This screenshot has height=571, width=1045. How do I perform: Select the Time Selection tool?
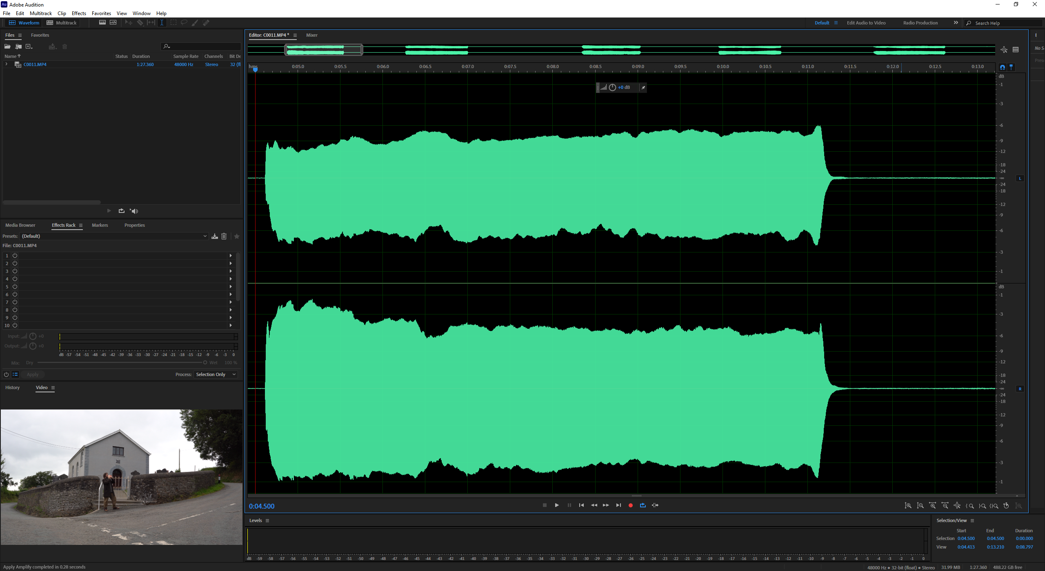(162, 23)
